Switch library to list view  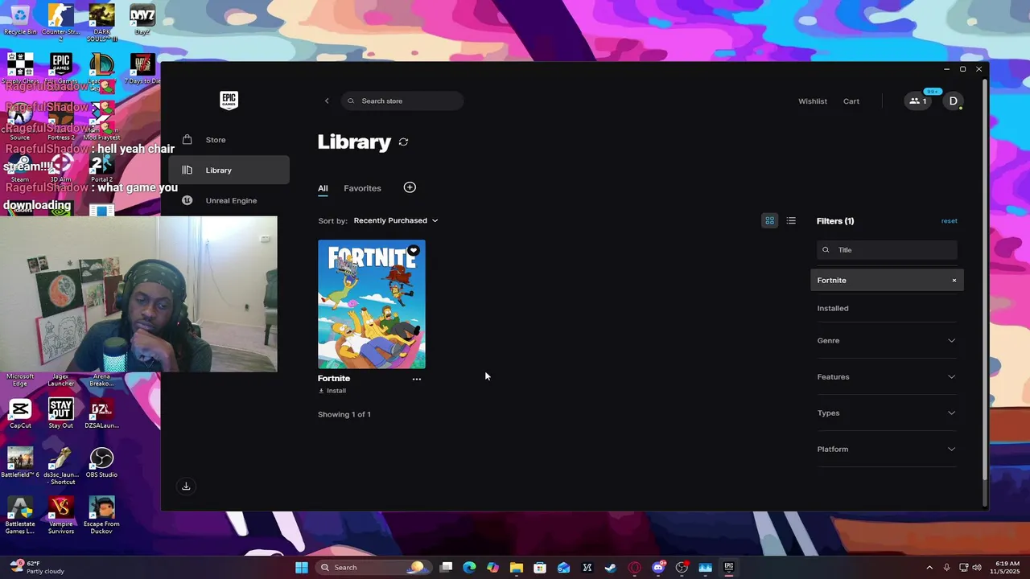[x=791, y=220]
